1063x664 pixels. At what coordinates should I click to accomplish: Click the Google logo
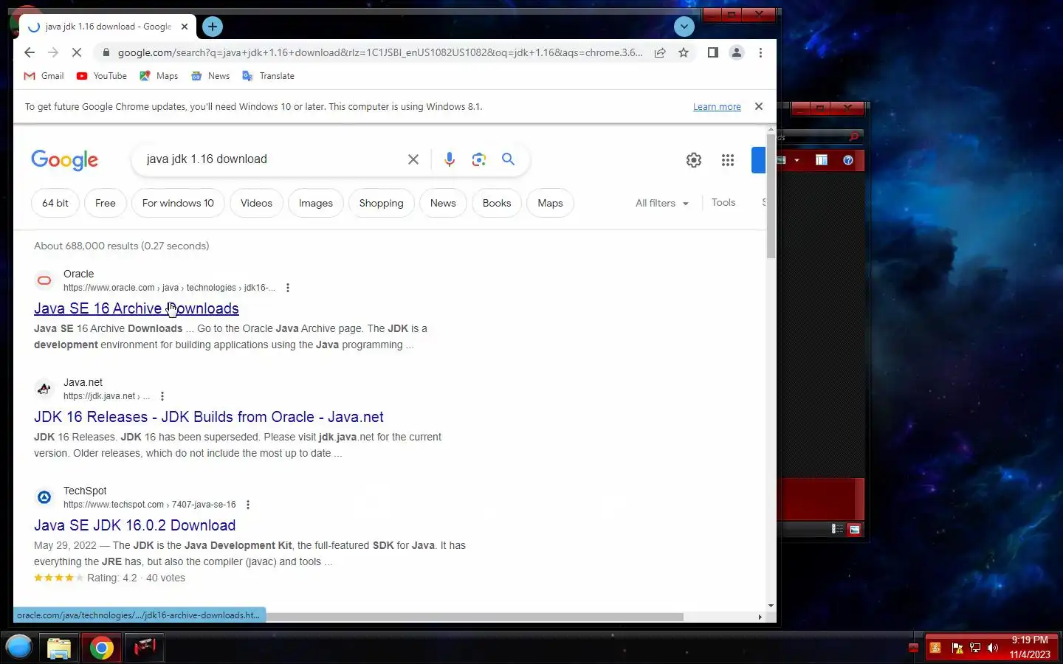pyautogui.click(x=64, y=159)
